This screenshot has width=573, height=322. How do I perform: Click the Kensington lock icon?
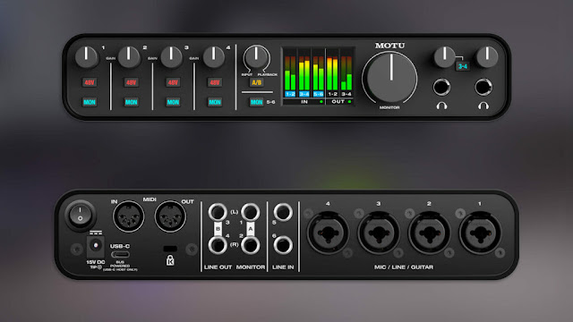(x=170, y=260)
